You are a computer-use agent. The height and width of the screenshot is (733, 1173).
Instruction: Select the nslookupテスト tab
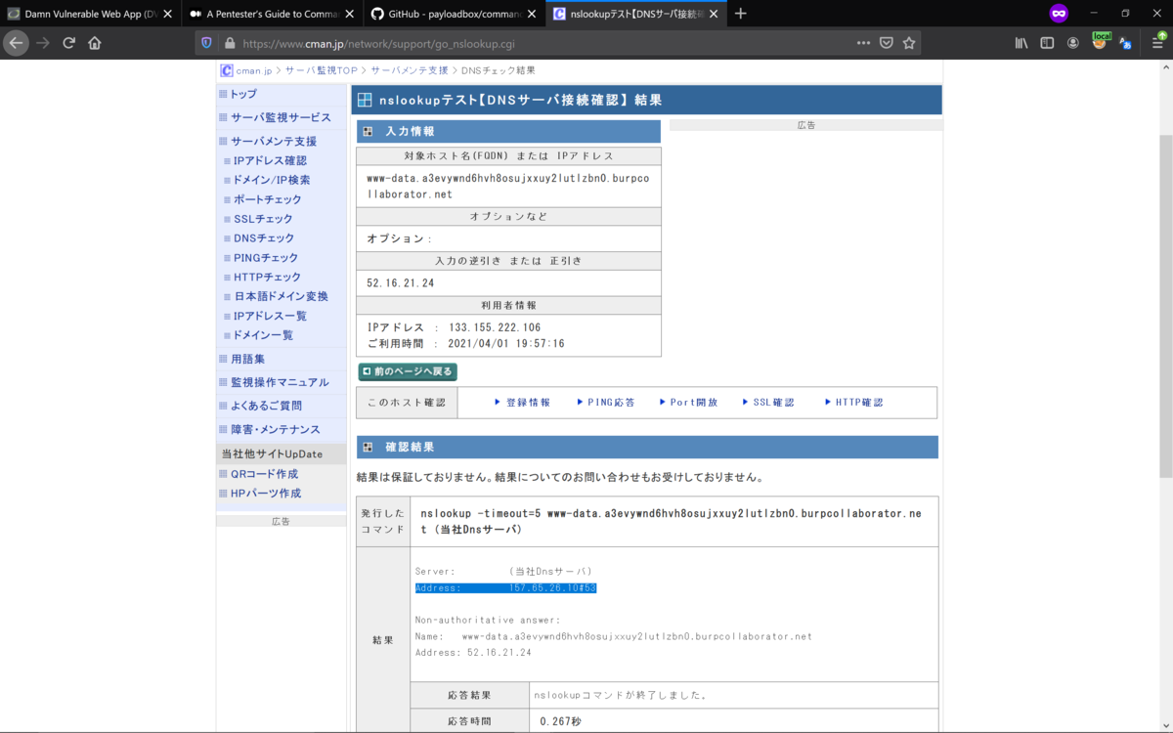636,14
